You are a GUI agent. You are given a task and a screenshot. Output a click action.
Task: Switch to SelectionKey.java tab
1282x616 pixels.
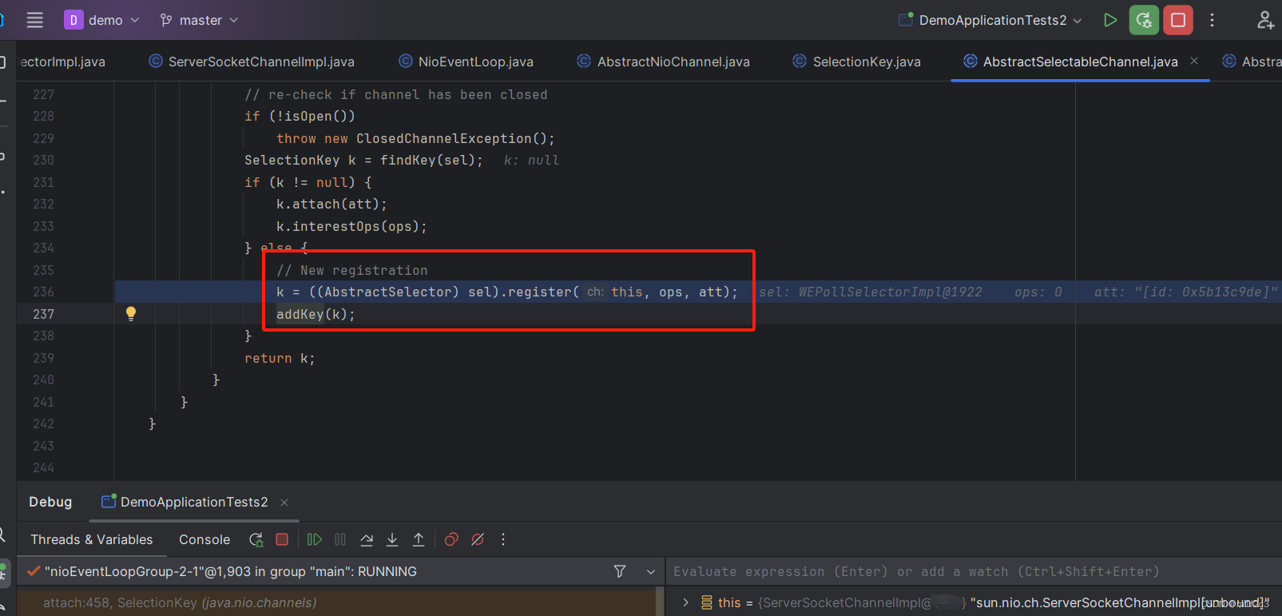856,62
